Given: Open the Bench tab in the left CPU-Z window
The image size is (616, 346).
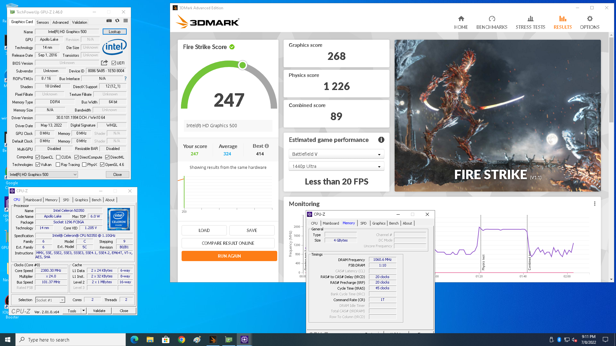Looking at the screenshot, I should (x=96, y=200).
